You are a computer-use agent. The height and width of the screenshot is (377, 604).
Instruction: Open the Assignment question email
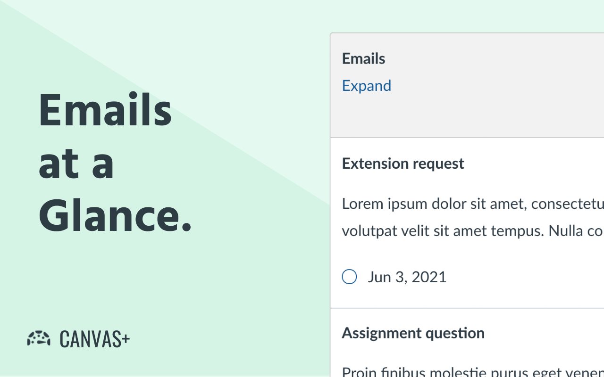click(413, 333)
